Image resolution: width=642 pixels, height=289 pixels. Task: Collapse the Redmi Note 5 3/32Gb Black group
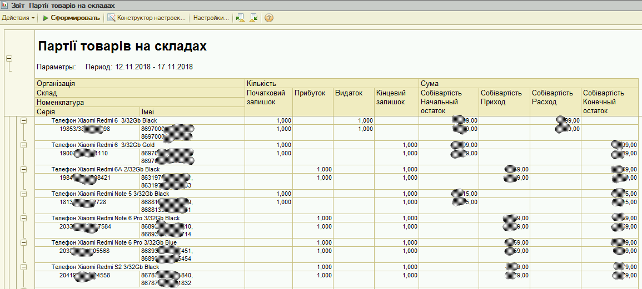24,194
